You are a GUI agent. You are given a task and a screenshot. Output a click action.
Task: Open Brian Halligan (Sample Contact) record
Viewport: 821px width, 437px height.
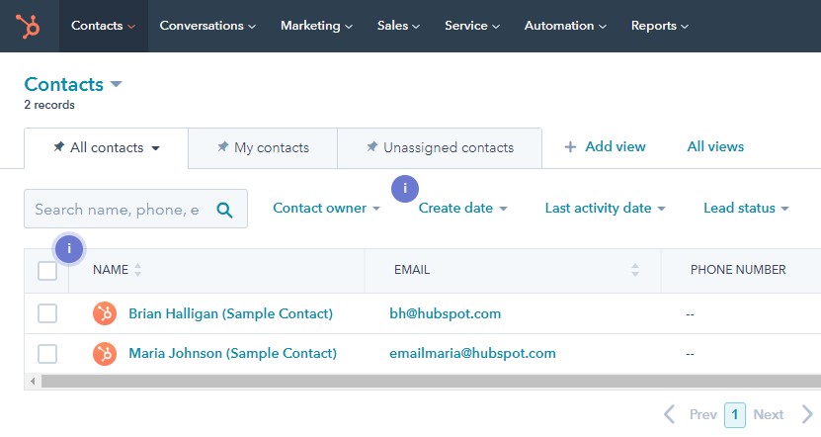pyautogui.click(x=231, y=313)
